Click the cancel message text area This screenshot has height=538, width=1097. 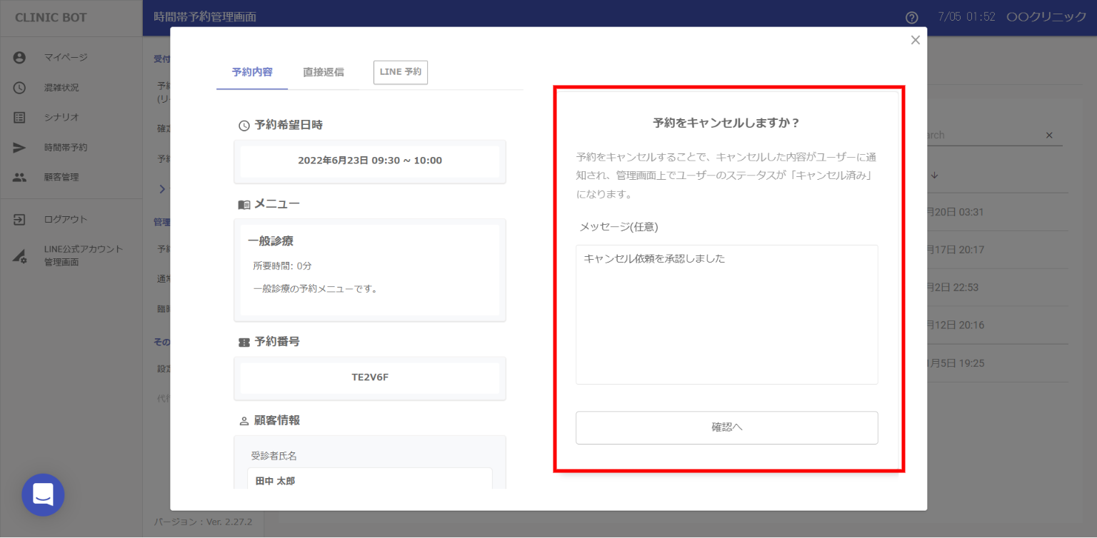(726, 314)
